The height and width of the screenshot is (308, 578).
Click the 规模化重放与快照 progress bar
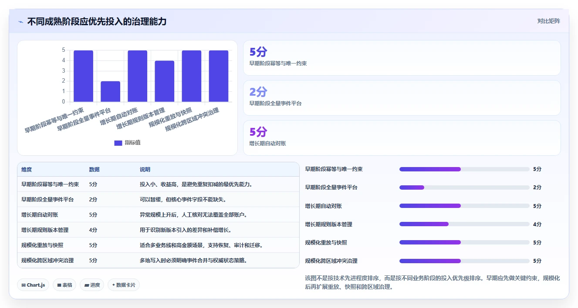click(x=464, y=242)
